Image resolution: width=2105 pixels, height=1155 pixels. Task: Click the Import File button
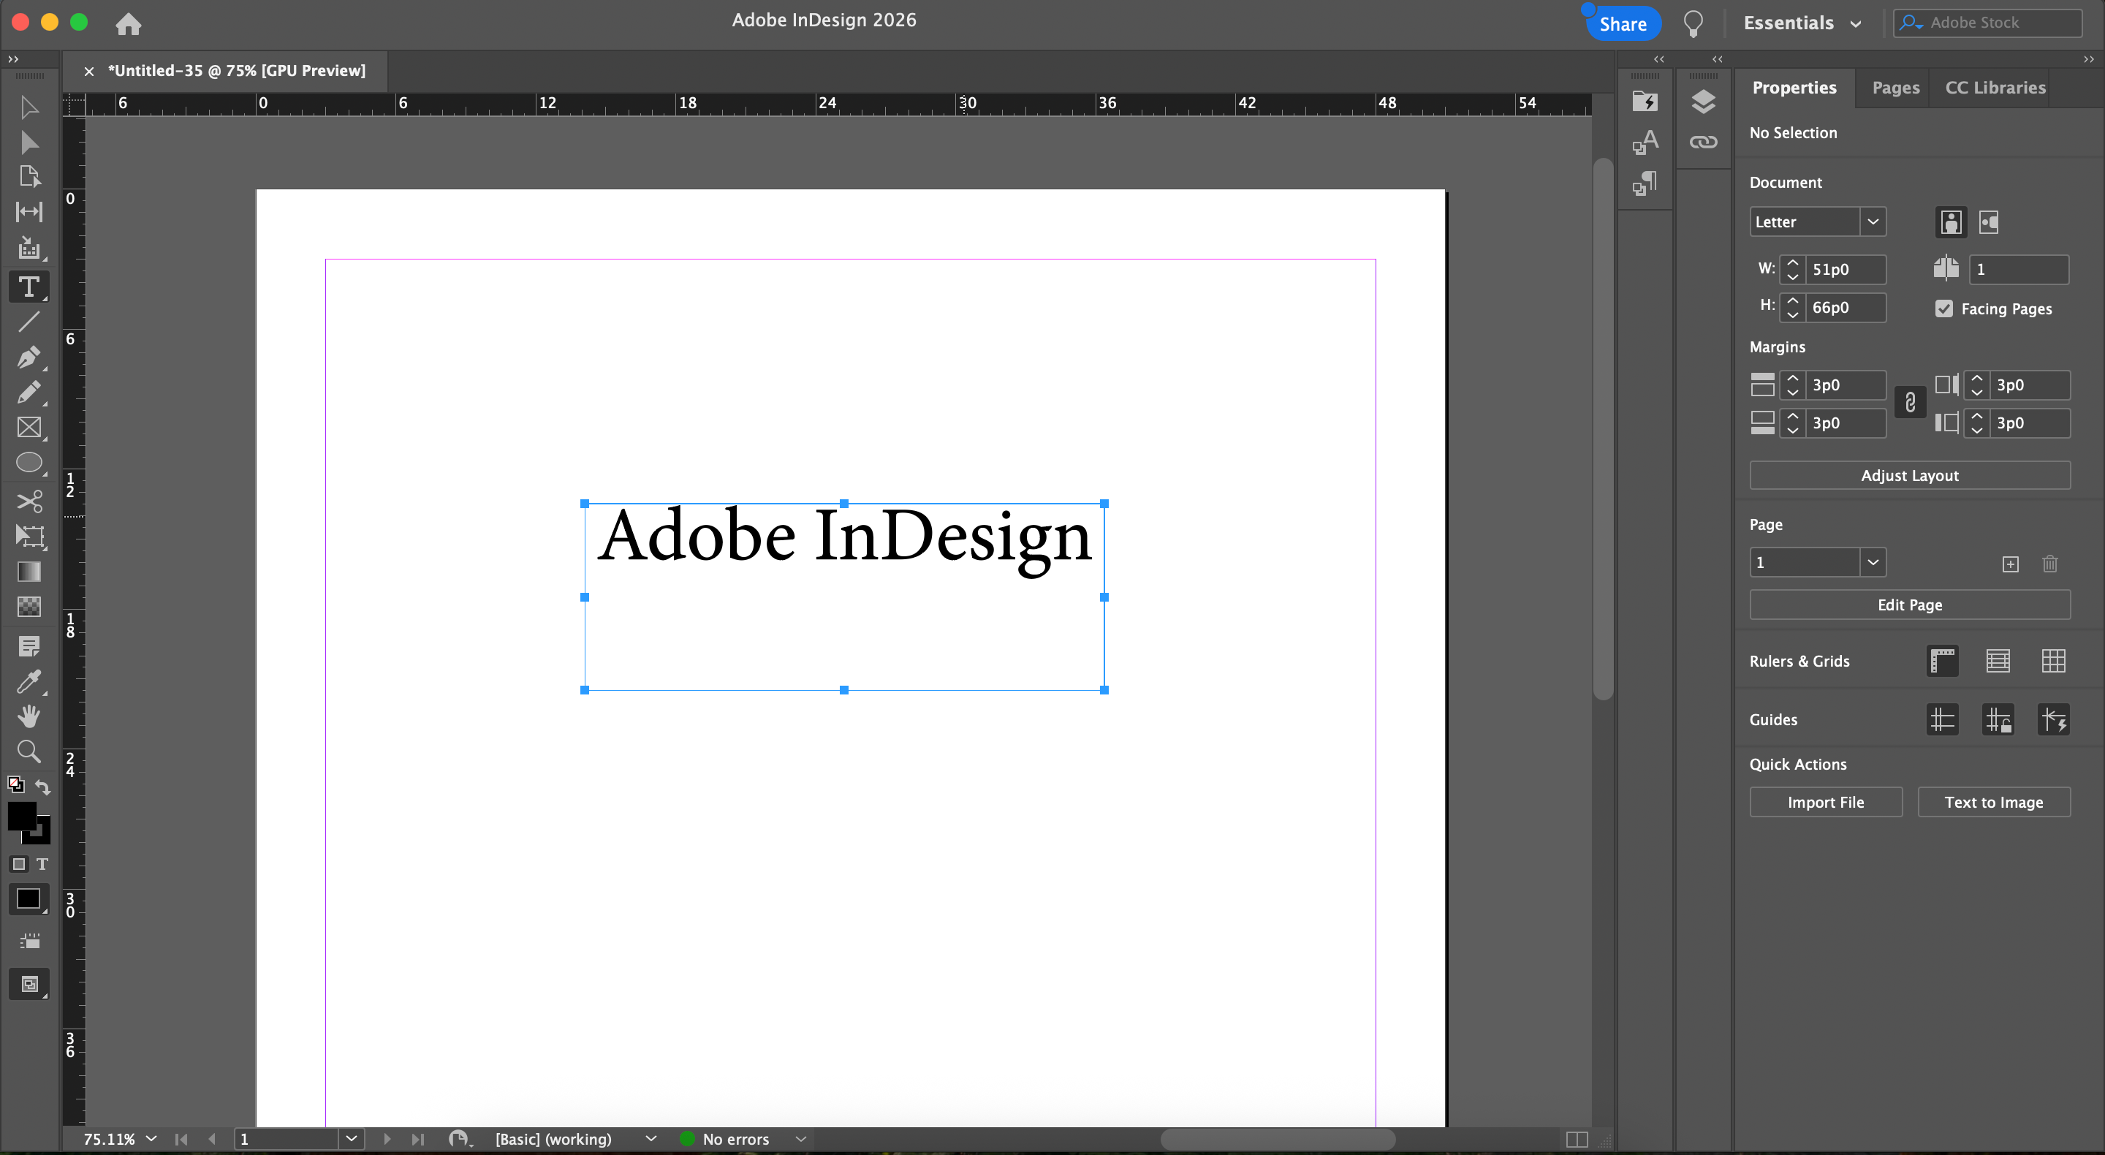click(x=1825, y=802)
